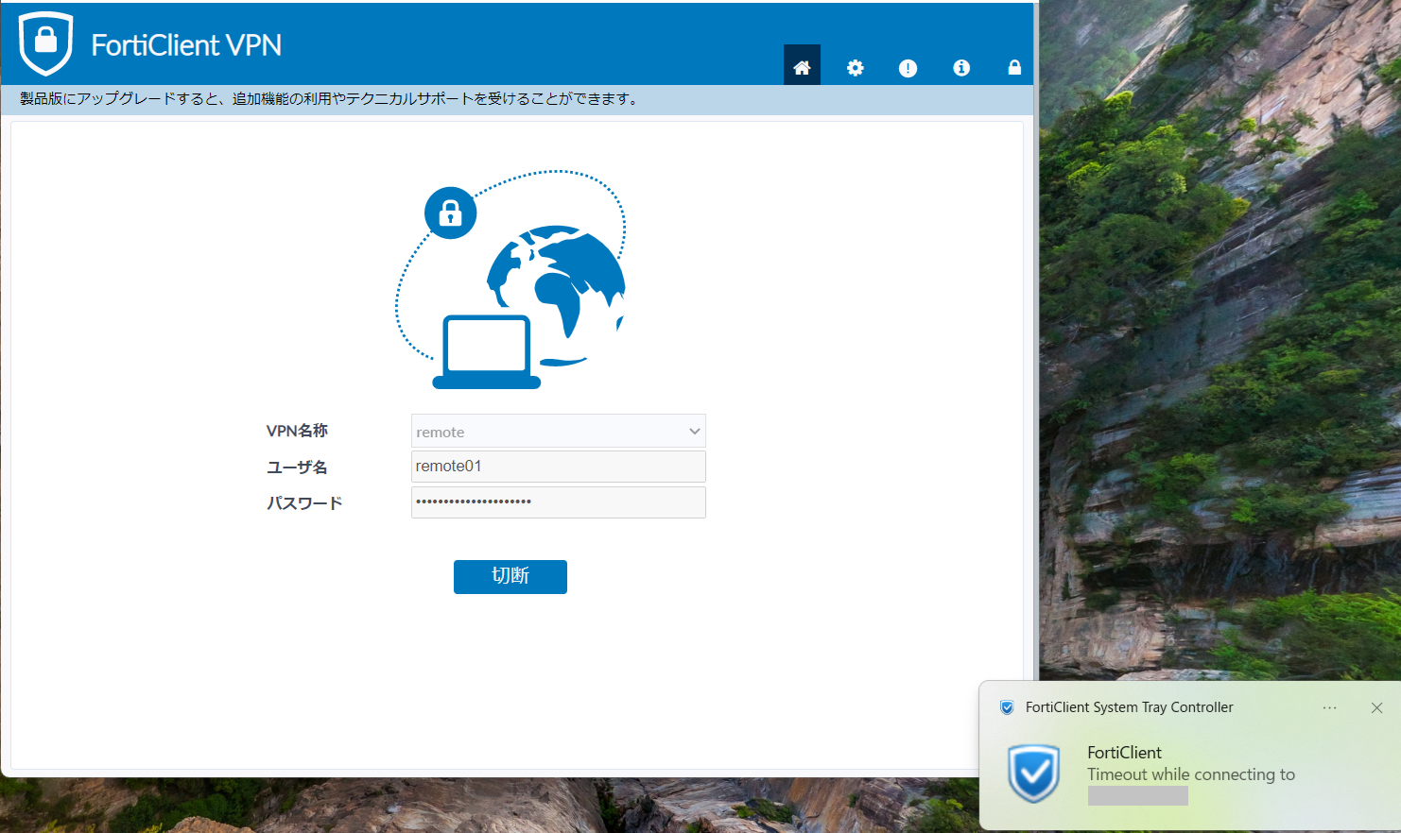Dismiss the FortiClient timeout notification

point(1376,707)
